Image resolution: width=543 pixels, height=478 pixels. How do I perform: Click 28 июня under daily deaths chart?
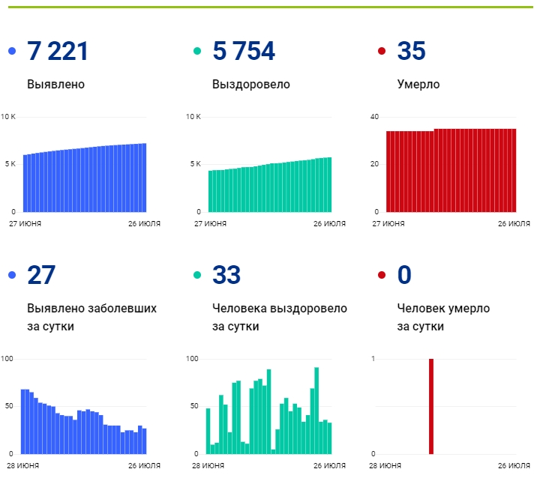coord(385,466)
